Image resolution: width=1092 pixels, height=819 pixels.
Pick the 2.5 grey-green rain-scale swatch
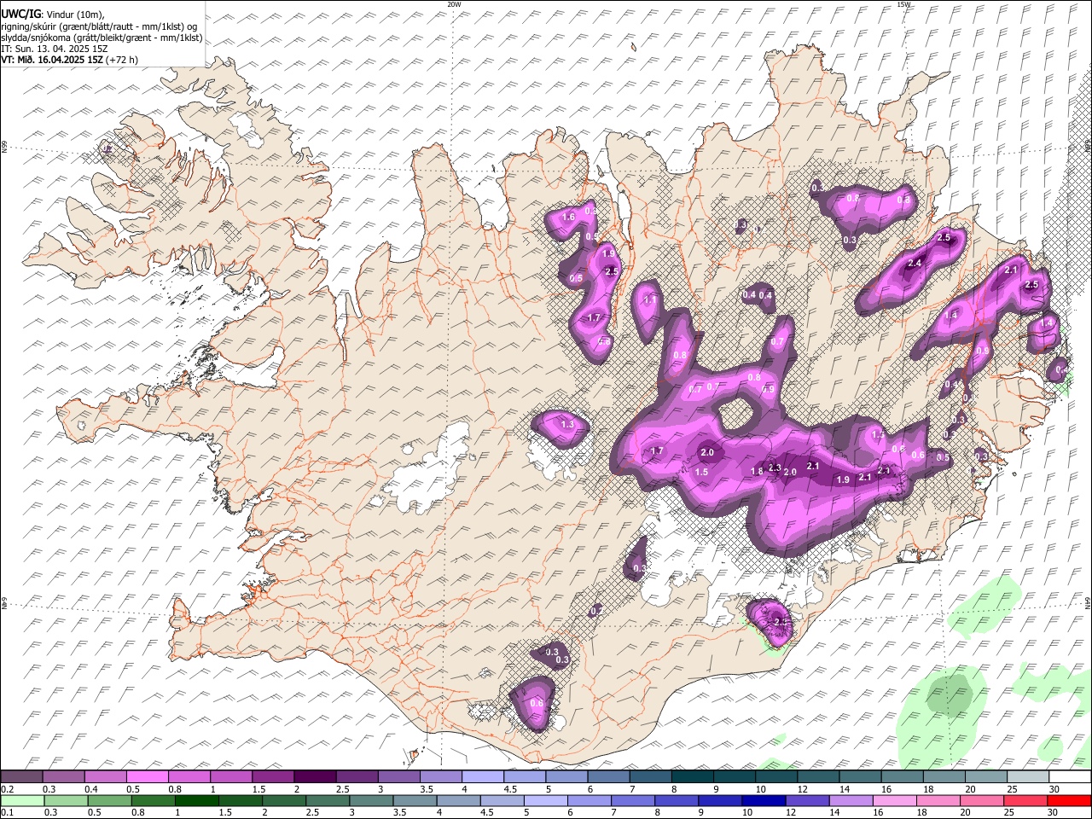coord(328,800)
